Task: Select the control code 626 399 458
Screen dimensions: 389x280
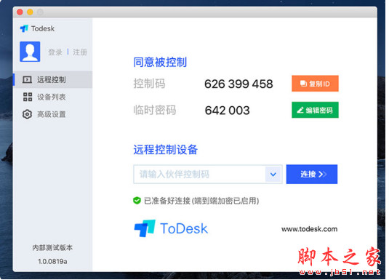Action: [x=238, y=84]
